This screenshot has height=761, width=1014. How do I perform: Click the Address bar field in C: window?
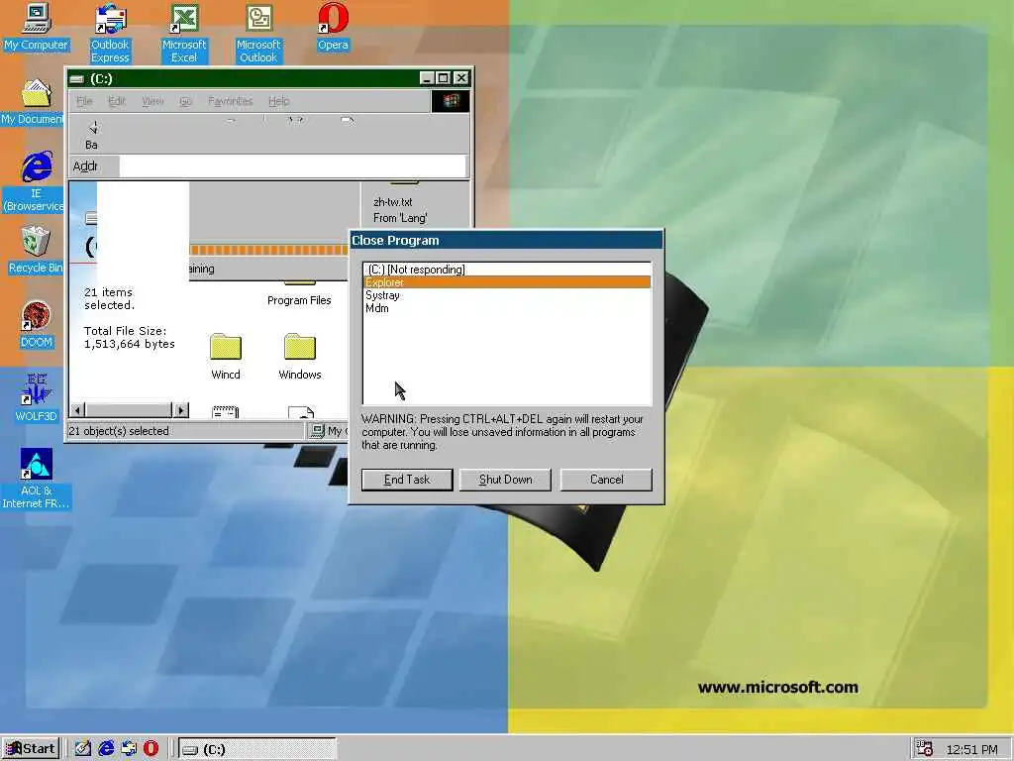(x=292, y=166)
